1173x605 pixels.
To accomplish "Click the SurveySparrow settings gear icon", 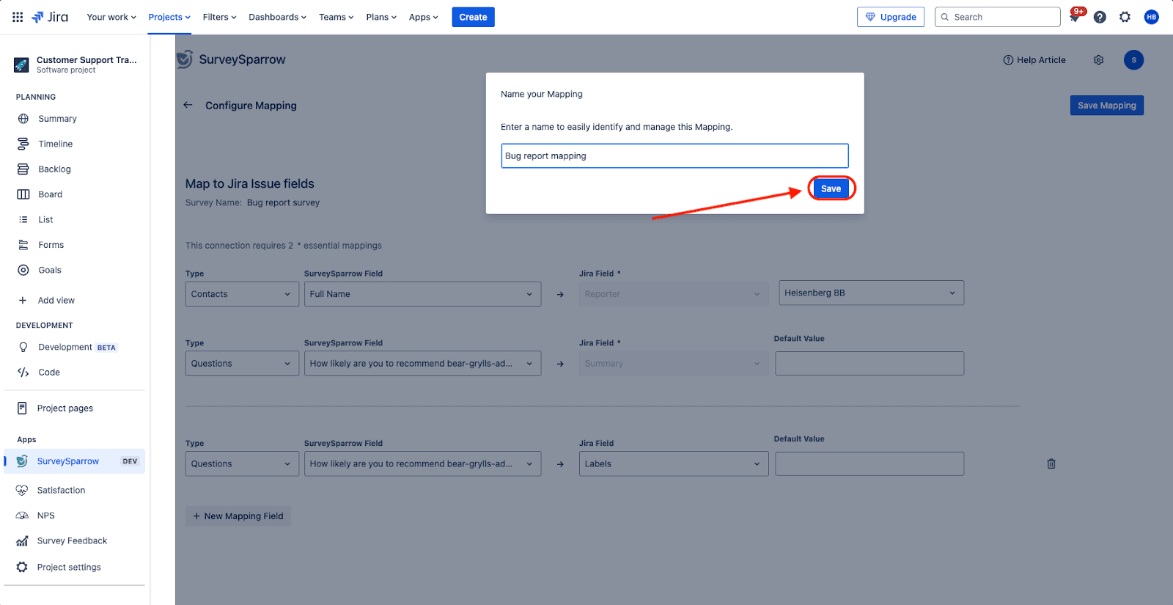I will pyautogui.click(x=1098, y=60).
